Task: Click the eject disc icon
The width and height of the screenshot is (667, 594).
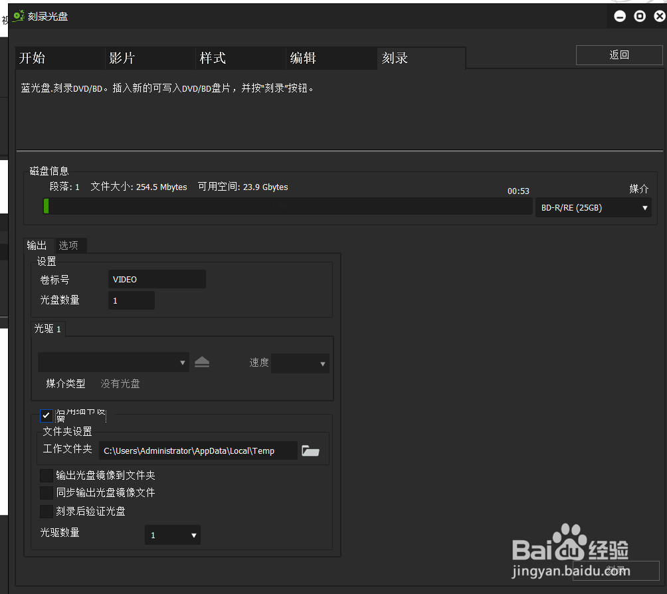Action: coord(202,361)
